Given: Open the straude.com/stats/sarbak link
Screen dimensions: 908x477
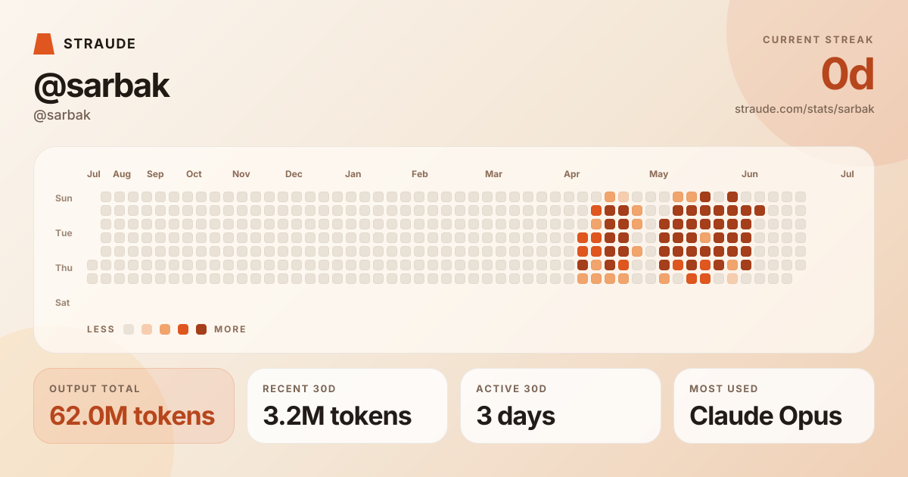Looking at the screenshot, I should 804,109.
